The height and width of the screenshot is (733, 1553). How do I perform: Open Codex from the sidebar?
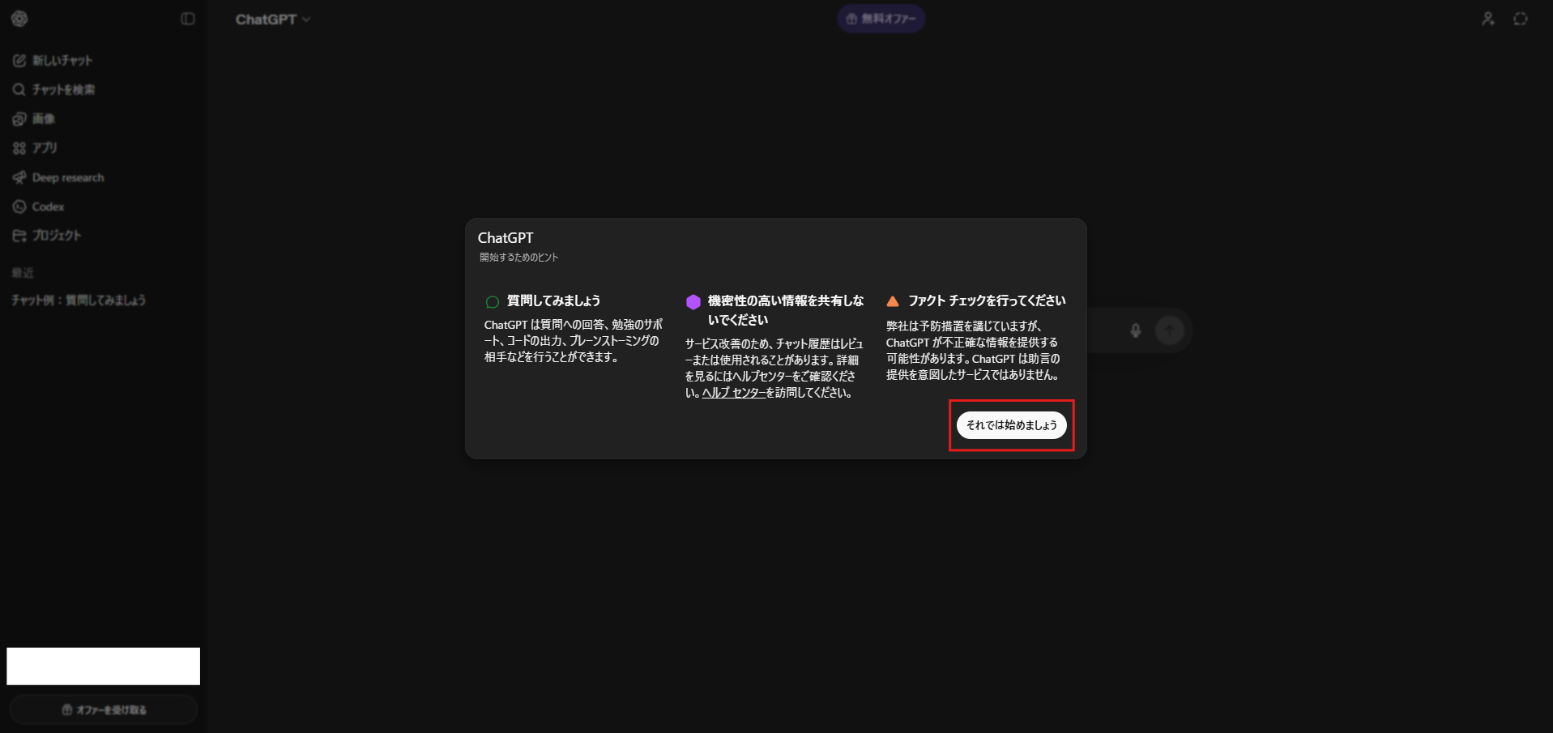point(39,207)
